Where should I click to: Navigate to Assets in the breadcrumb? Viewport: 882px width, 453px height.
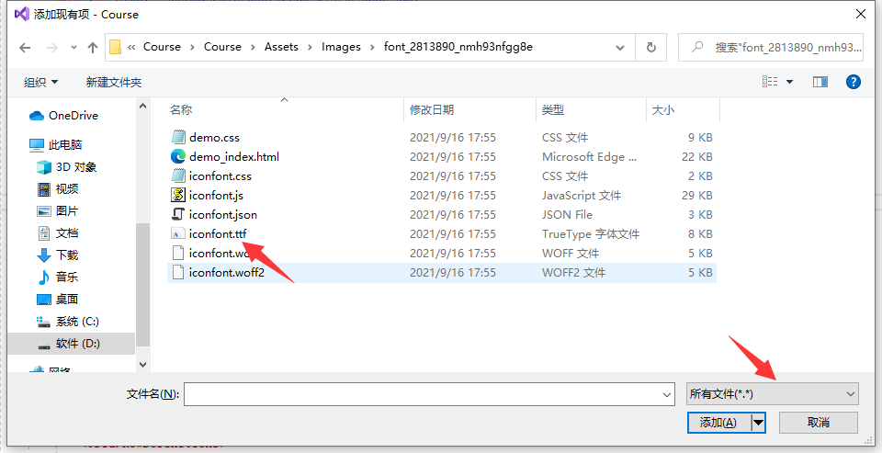coord(281,47)
